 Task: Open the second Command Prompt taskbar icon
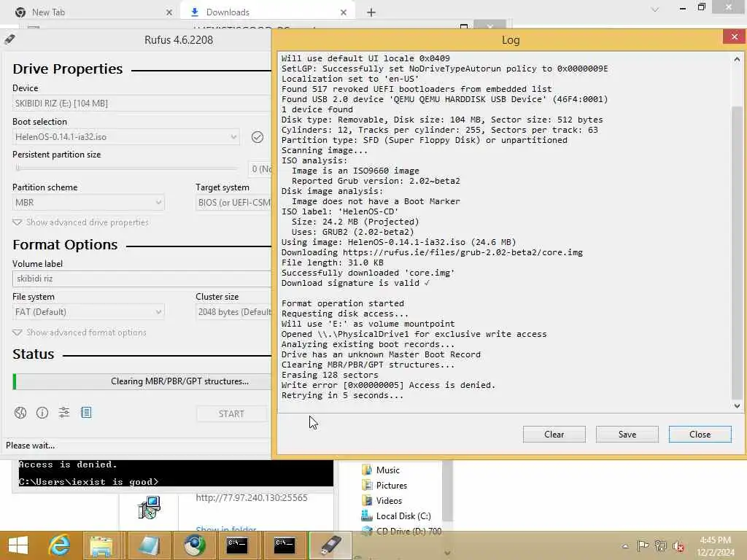coord(285,545)
